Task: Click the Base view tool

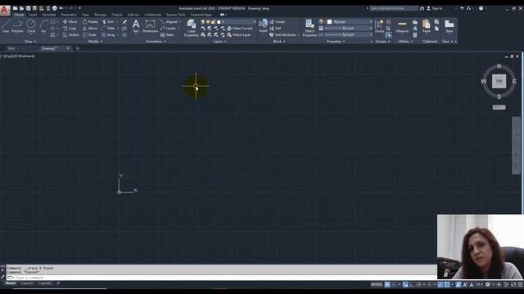Action: tap(449, 26)
